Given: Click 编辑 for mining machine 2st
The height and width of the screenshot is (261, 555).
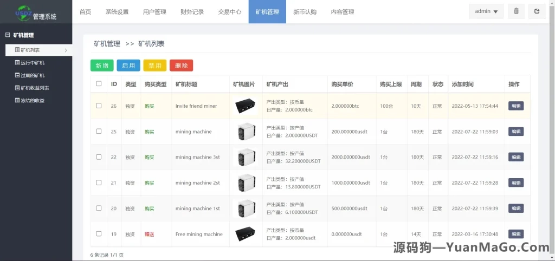Looking at the screenshot, I should 516,183.
